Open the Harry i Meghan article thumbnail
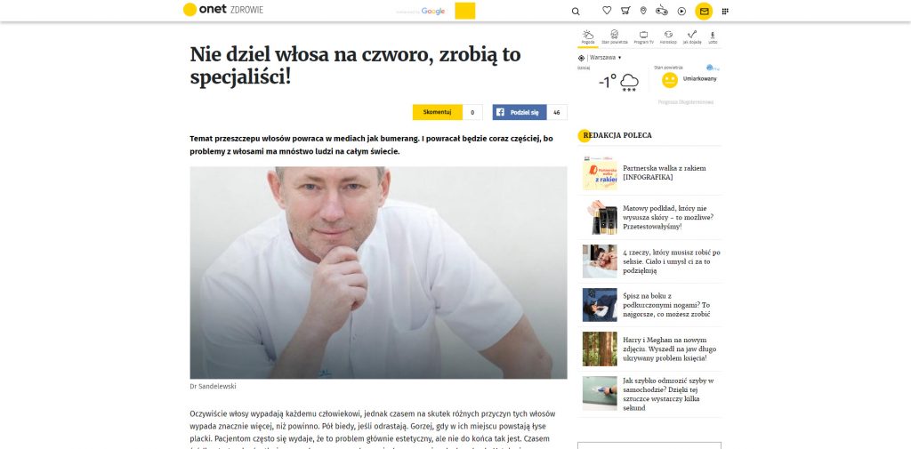The width and height of the screenshot is (911, 449). click(x=600, y=349)
